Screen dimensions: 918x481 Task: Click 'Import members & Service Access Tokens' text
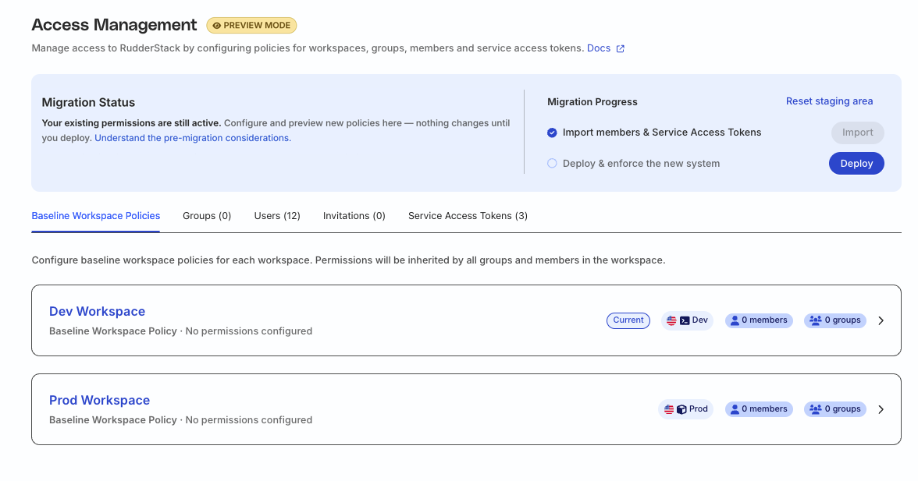(x=662, y=133)
